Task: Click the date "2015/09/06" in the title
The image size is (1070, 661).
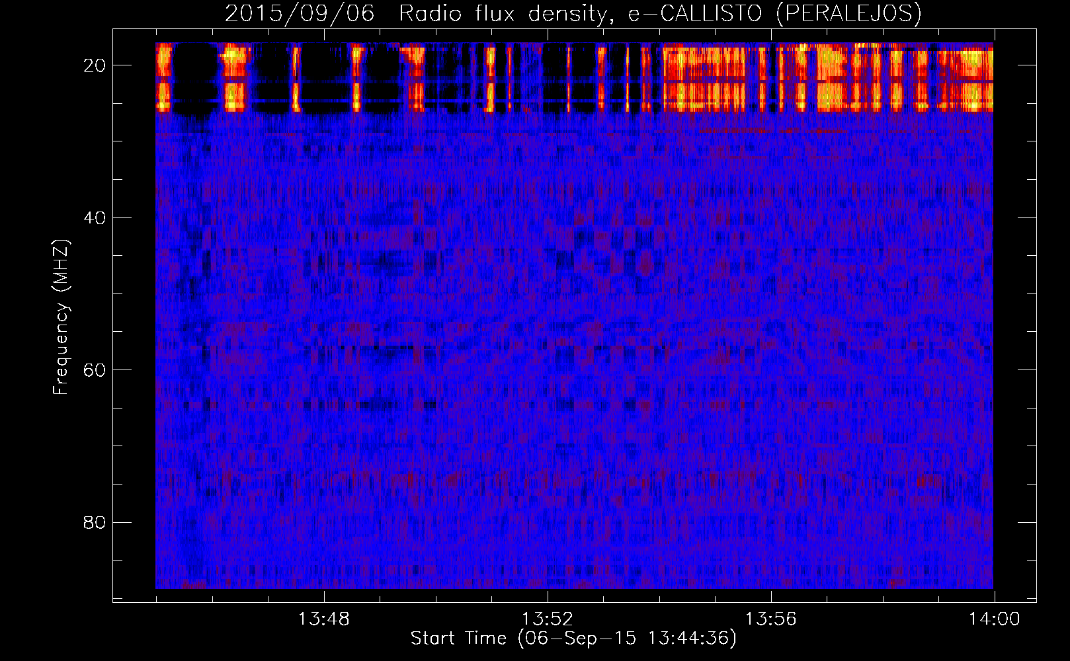Action: pyautogui.click(x=300, y=14)
